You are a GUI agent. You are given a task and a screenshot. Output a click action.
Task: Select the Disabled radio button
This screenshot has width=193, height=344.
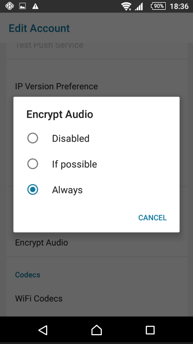(x=33, y=138)
